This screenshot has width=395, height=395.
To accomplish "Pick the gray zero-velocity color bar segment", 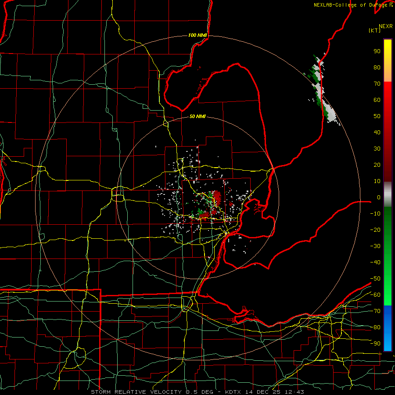I will click(x=388, y=194).
